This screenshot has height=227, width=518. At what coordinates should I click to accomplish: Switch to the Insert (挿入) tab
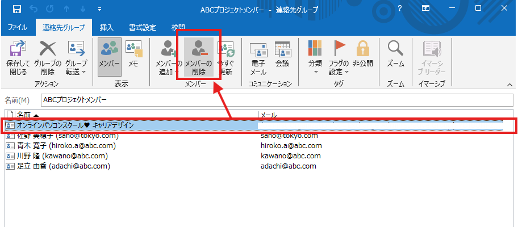(106, 27)
